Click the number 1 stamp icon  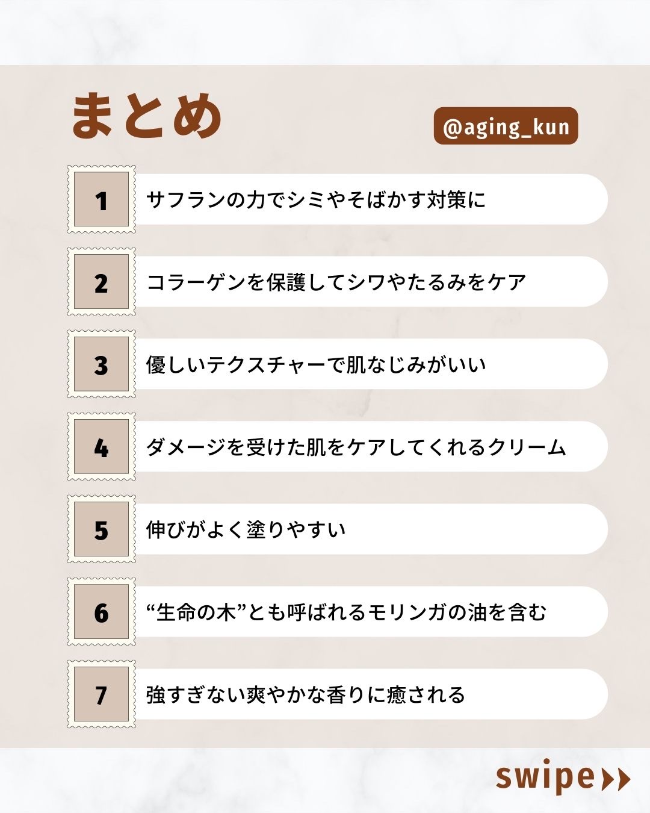tap(101, 199)
